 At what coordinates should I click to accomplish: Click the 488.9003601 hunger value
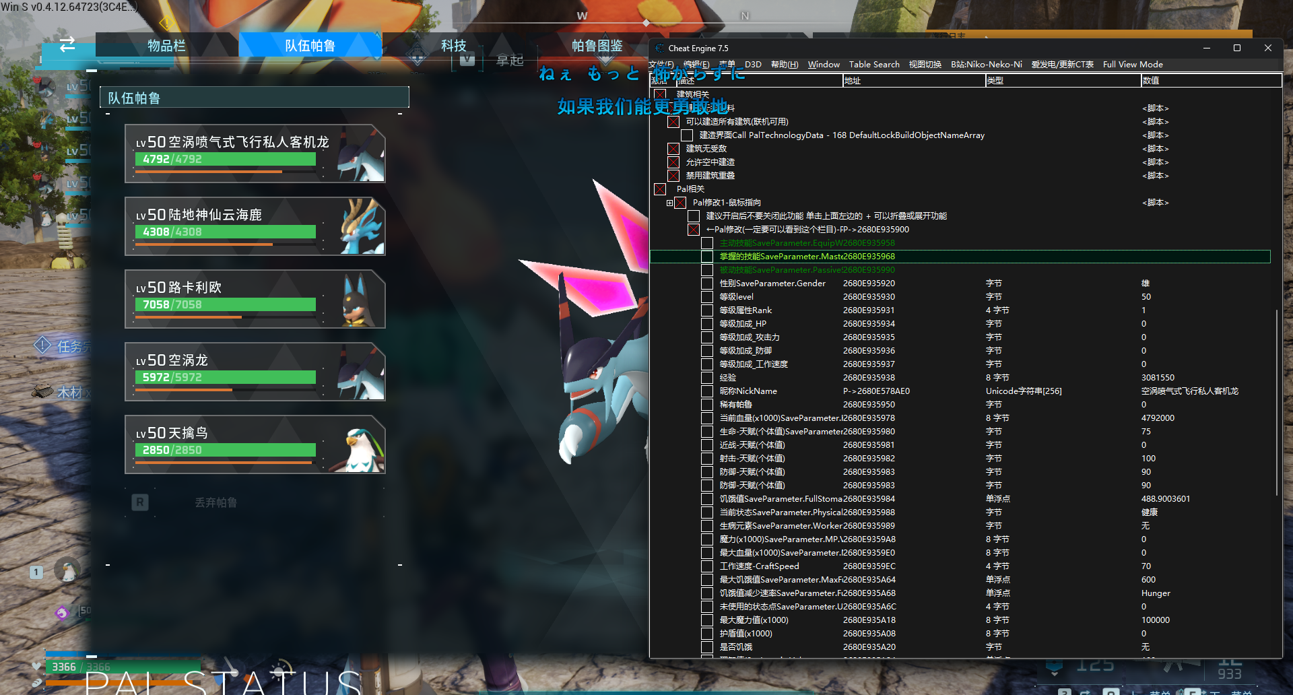pos(1166,499)
